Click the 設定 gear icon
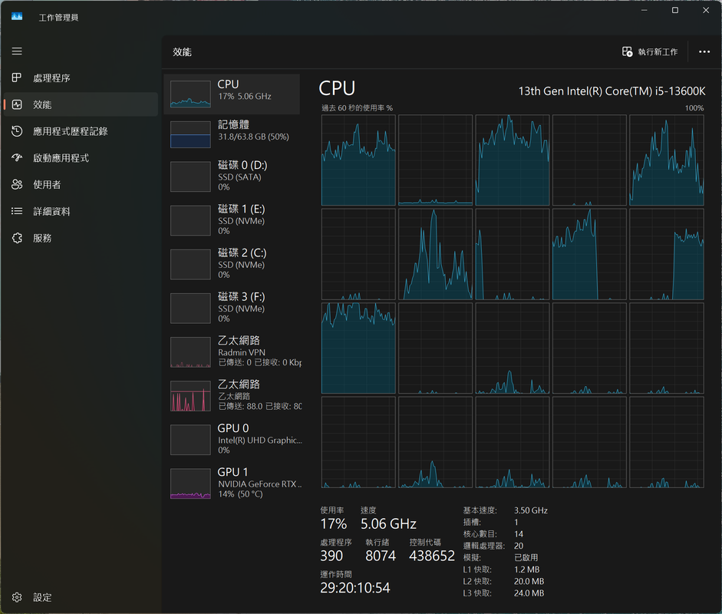 tap(17, 597)
